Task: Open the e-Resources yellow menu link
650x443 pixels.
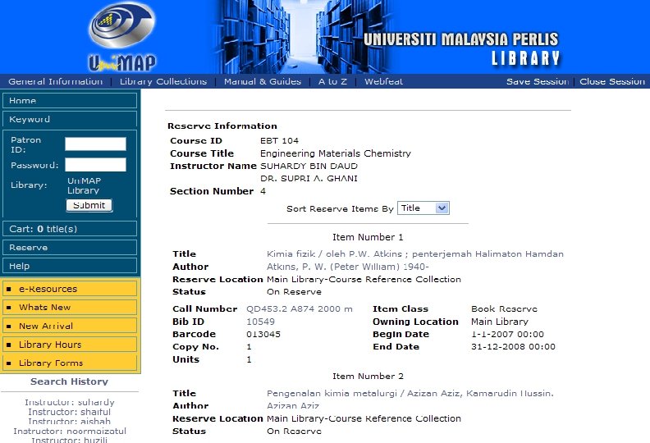Action: pos(70,289)
